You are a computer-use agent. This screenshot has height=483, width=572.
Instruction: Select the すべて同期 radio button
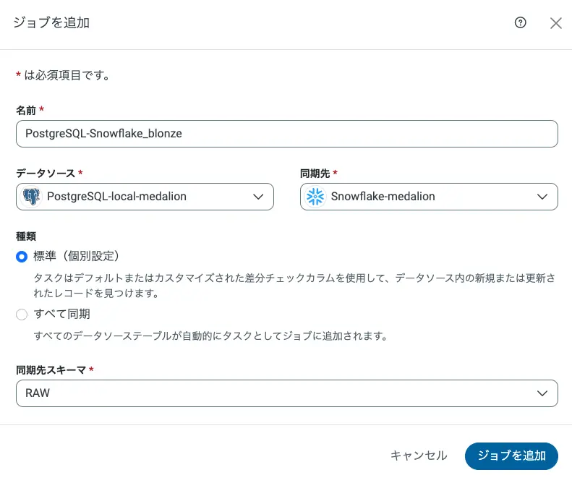[x=22, y=315]
